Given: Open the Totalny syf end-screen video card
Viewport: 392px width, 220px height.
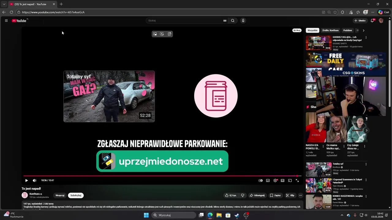Looking at the screenshot, I should (x=109, y=97).
